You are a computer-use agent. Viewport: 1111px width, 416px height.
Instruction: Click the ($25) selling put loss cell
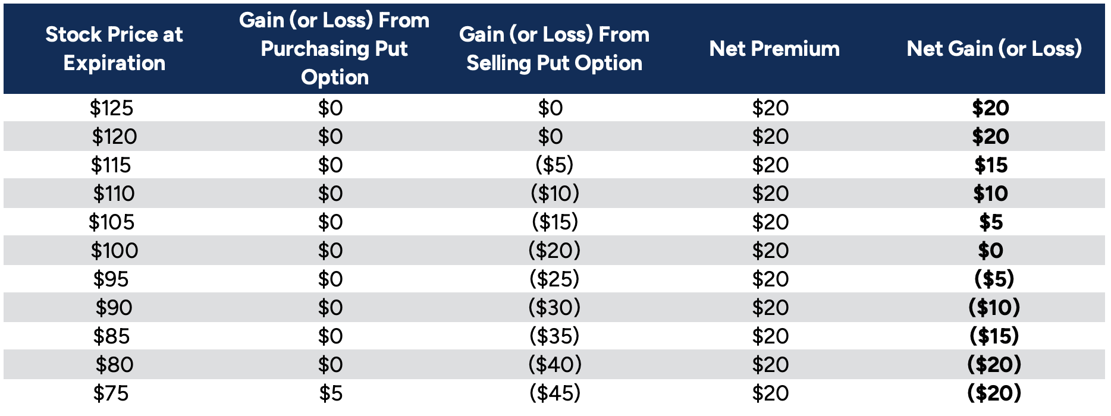coord(554,279)
